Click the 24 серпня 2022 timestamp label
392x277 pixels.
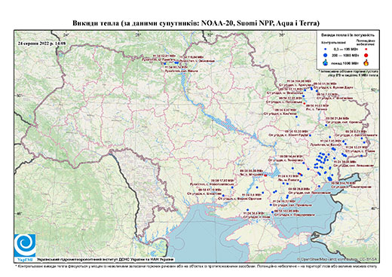click(x=41, y=43)
